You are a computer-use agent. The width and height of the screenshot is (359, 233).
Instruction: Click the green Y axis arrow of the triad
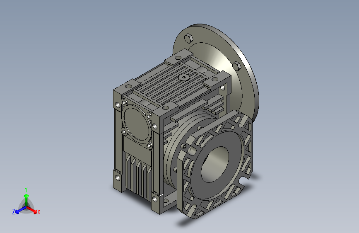click(x=27, y=200)
